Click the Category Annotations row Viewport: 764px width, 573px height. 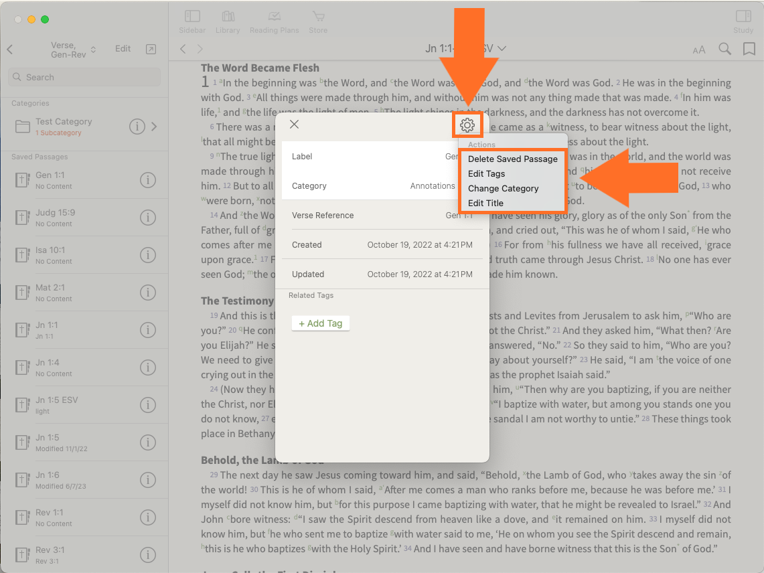tap(382, 185)
